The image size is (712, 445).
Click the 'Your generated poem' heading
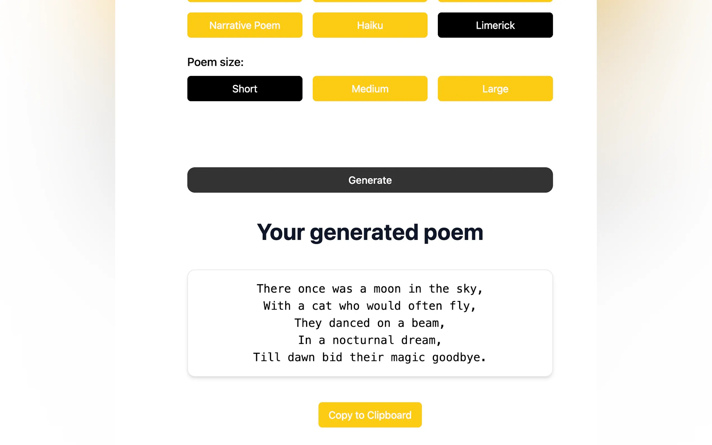click(x=370, y=233)
